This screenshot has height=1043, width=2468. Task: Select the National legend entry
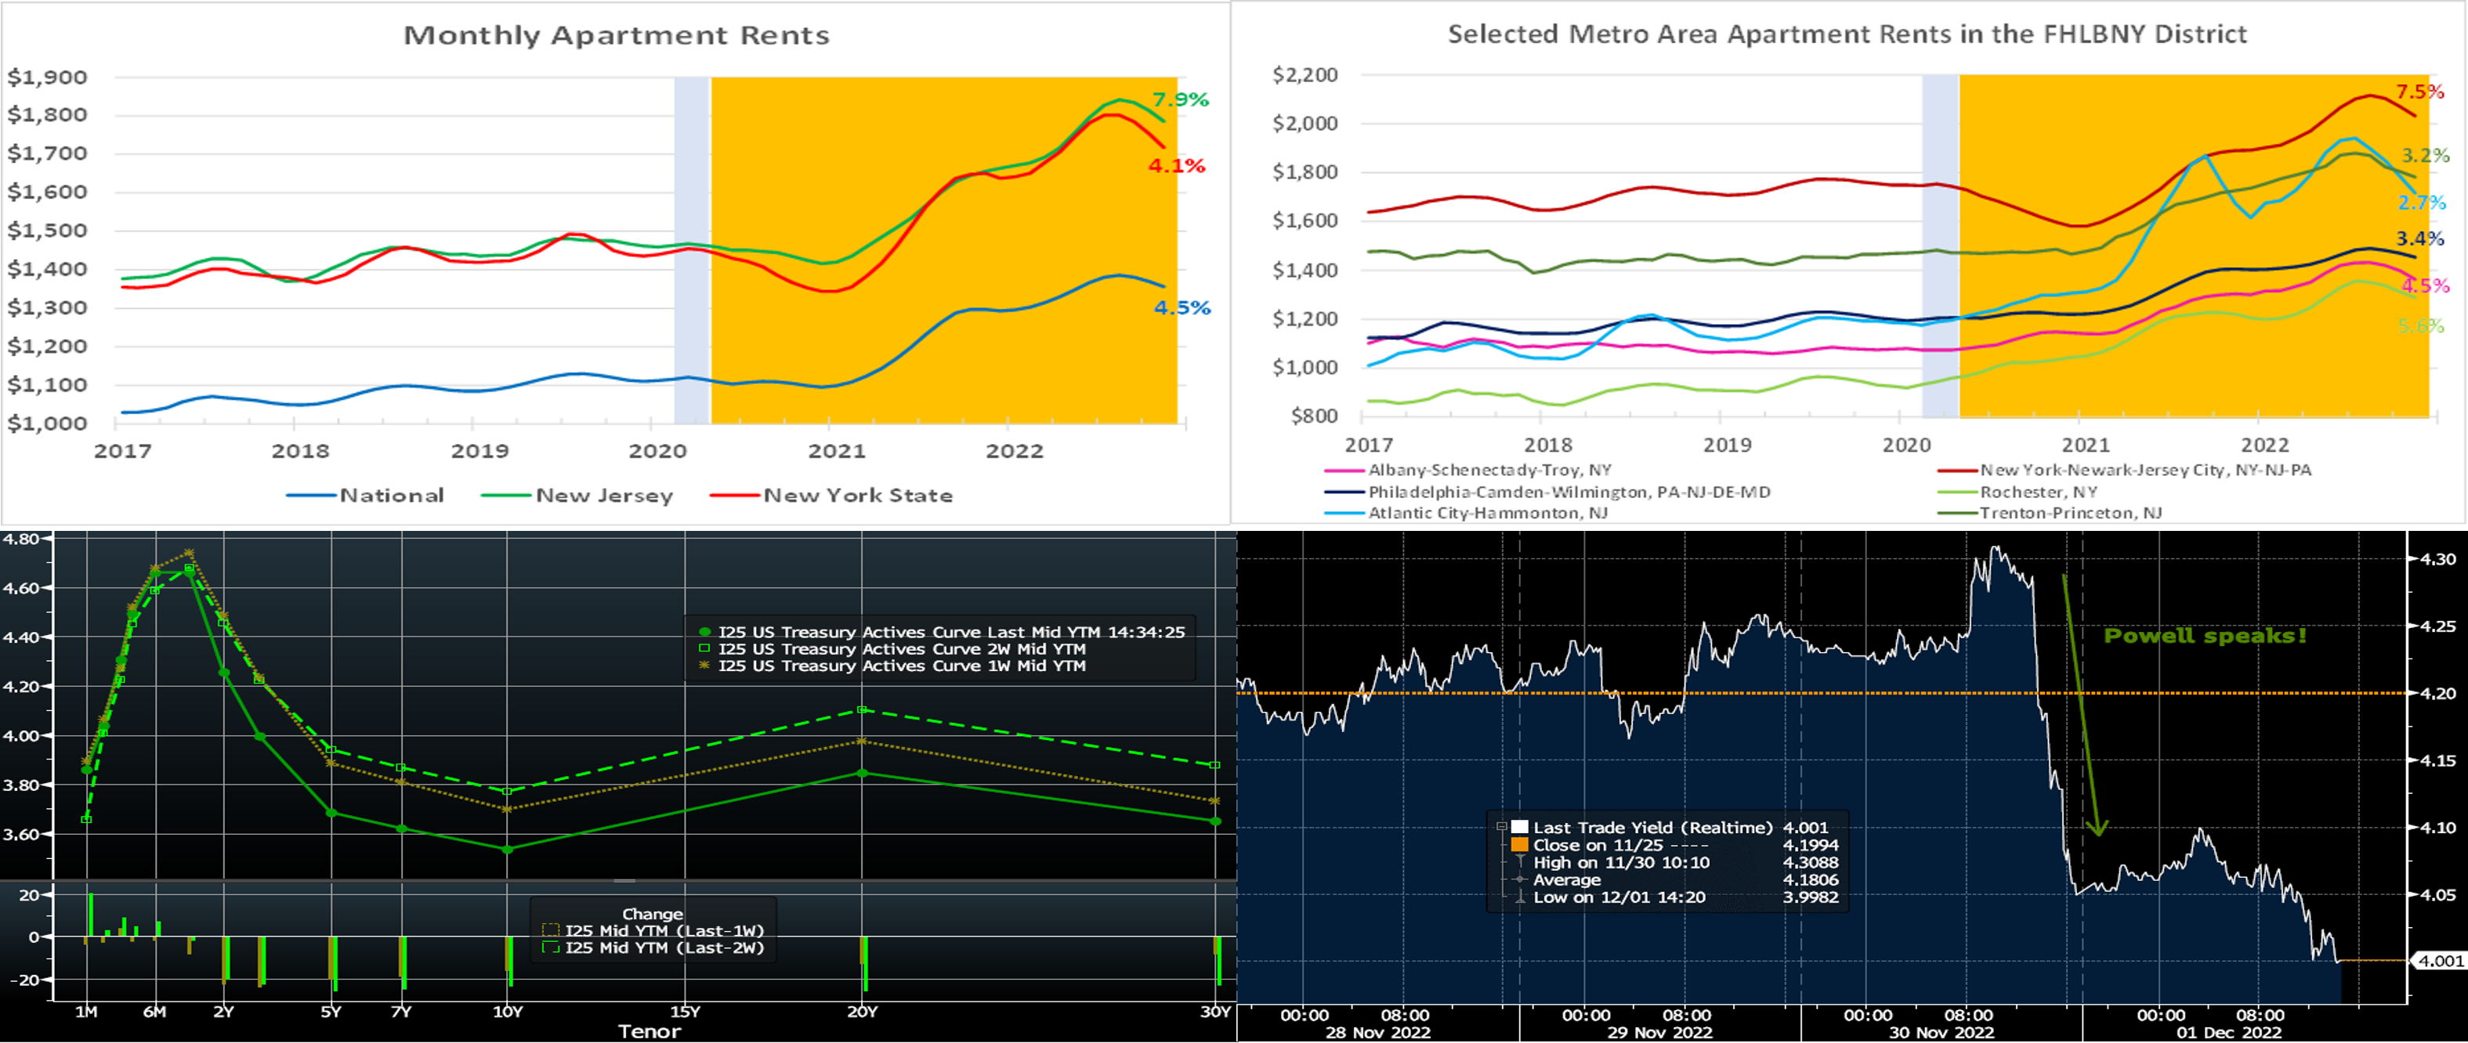391,495
